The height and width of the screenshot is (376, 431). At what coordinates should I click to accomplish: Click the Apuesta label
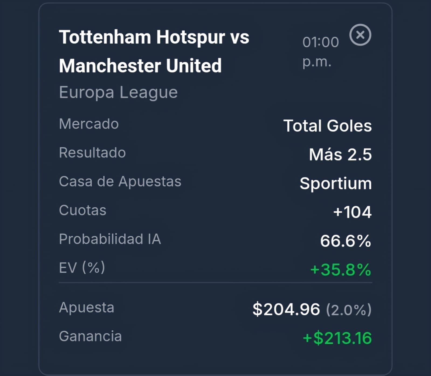pyautogui.click(x=87, y=308)
